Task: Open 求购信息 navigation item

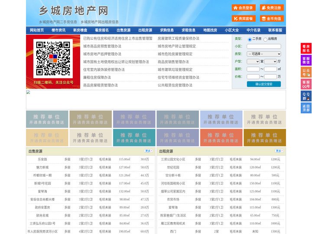Action: 167,30
